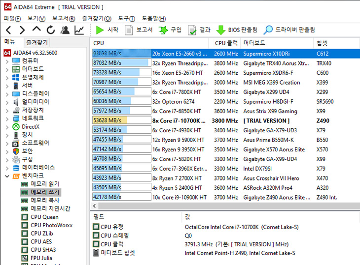This screenshot has width=360, height=265.
Task: Click horizontal scrollbar left arrow
Action: pos(94,206)
